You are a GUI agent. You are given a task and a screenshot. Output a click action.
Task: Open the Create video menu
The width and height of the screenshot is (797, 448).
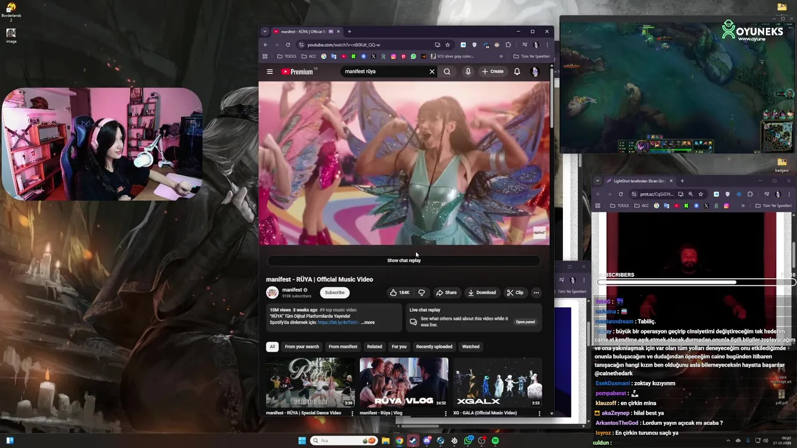click(x=493, y=72)
